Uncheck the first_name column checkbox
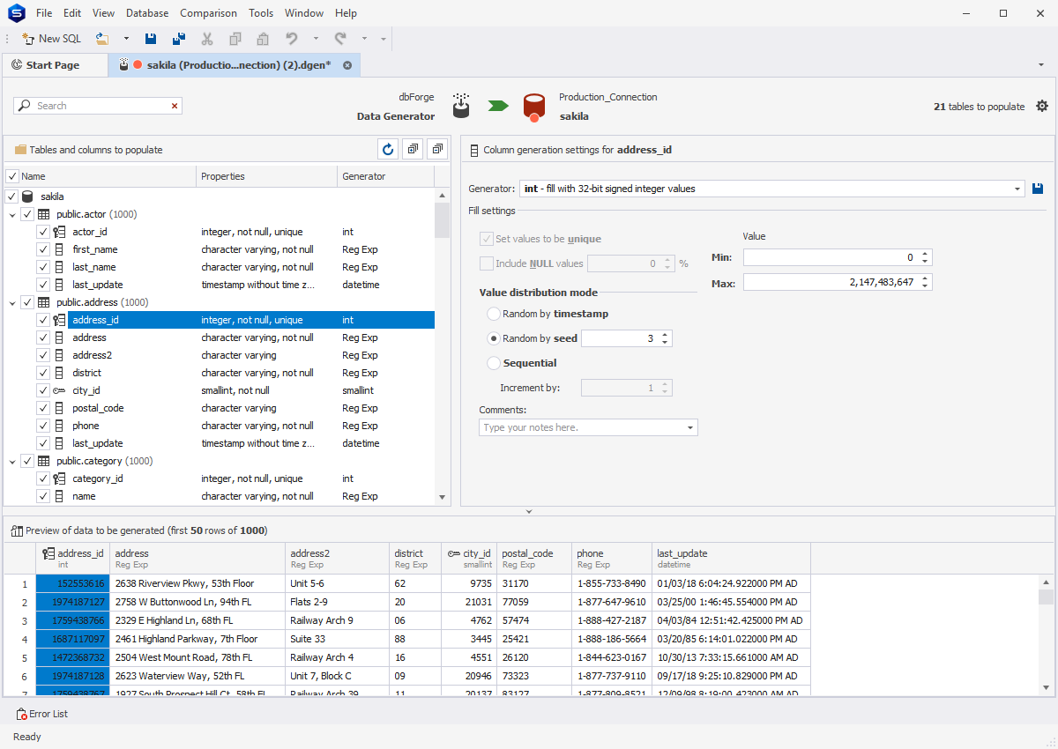This screenshot has height=749, width=1058. (x=43, y=249)
